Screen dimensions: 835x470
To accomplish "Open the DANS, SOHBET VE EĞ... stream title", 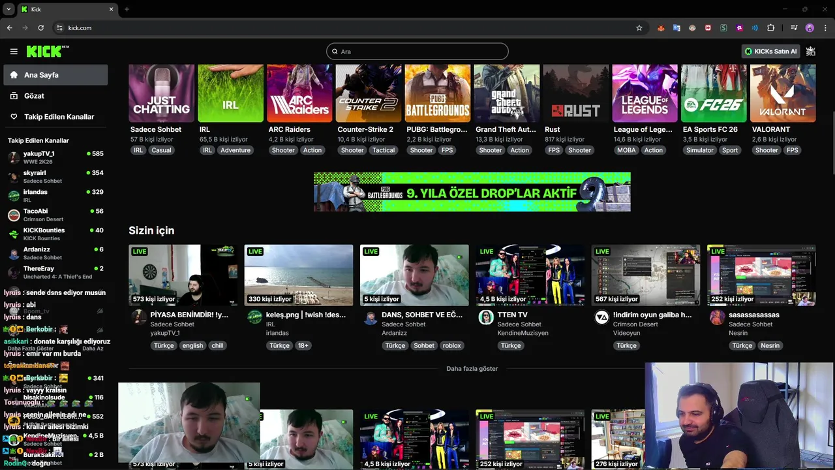I will coord(422,315).
